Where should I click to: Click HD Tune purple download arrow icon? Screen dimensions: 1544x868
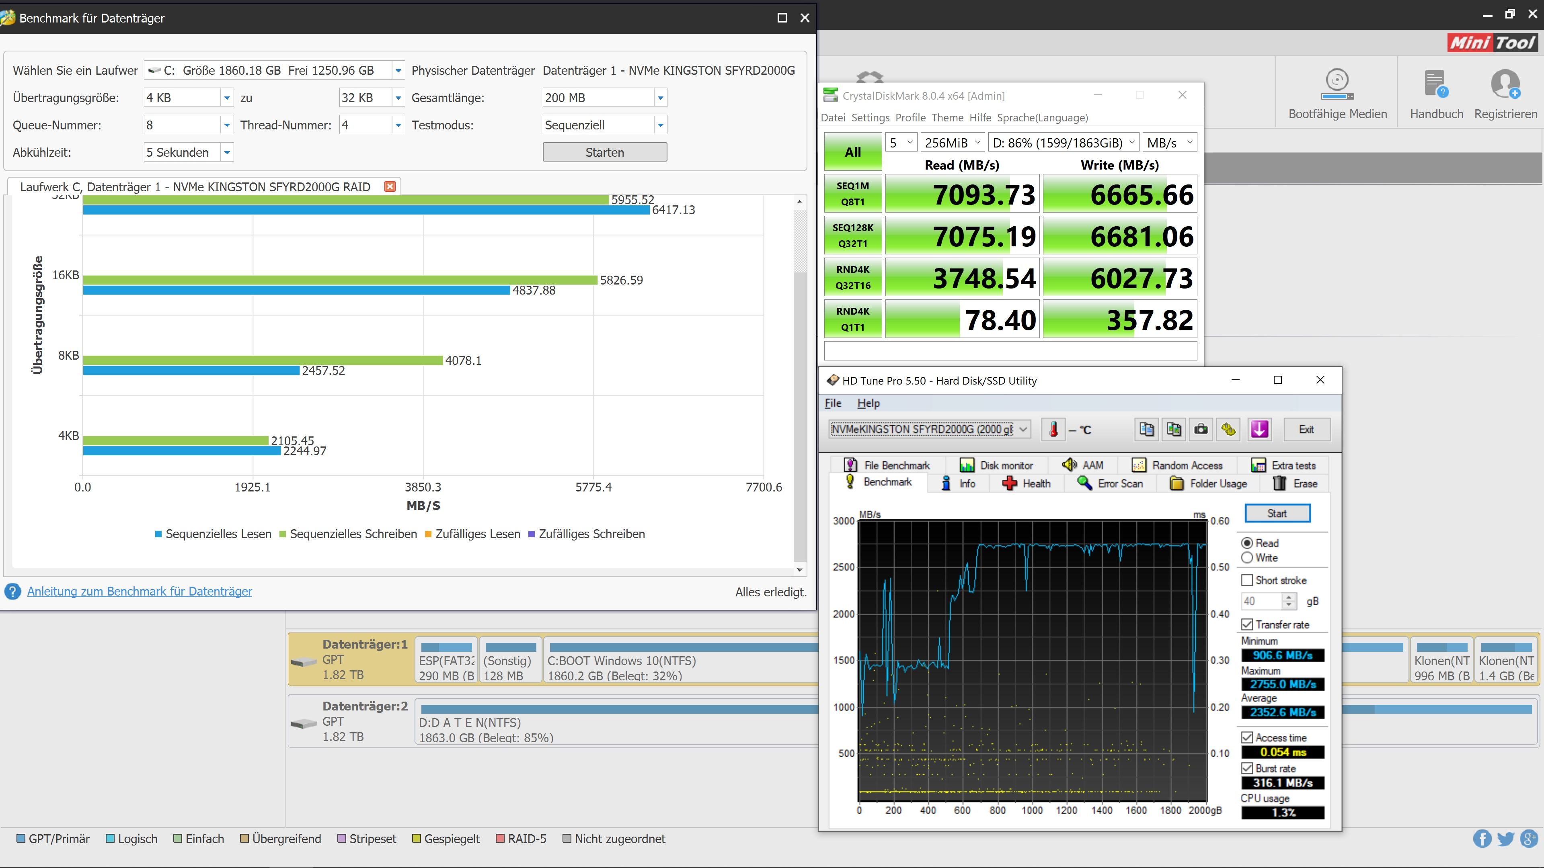(x=1259, y=429)
